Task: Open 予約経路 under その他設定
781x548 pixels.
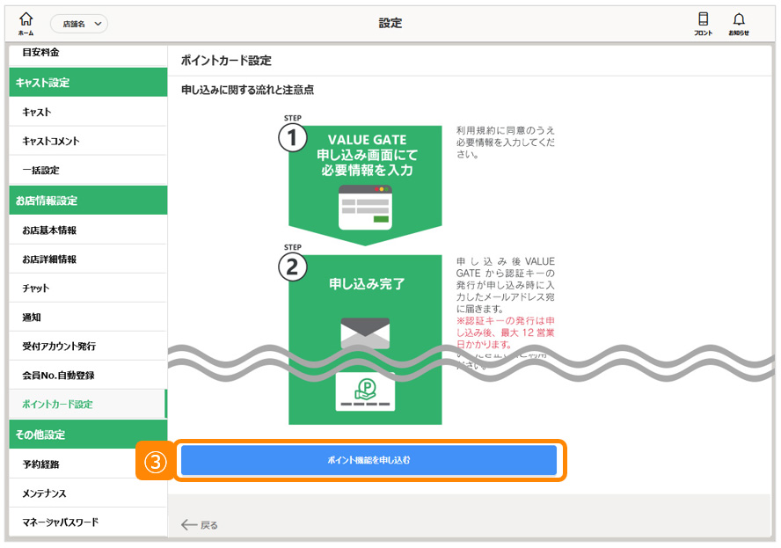Action: point(40,464)
